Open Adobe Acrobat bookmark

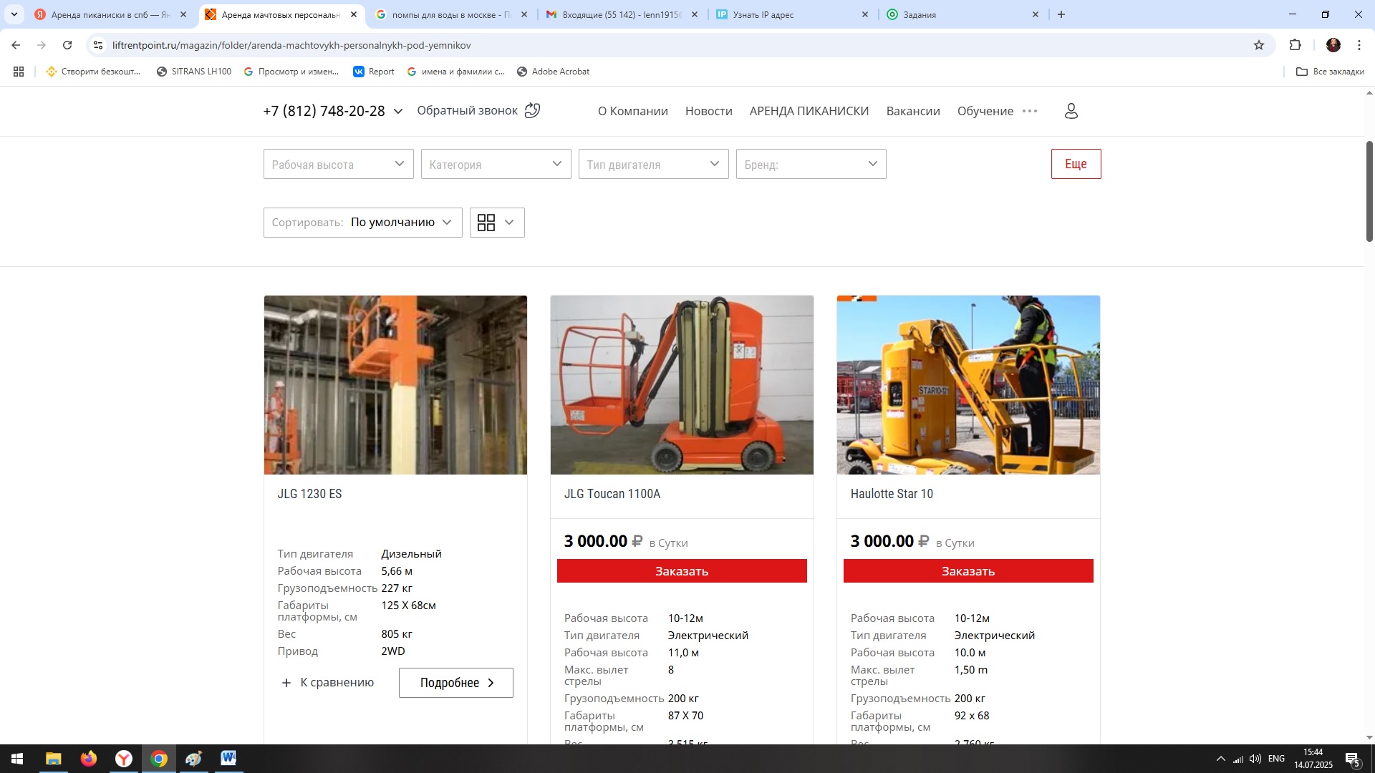tap(553, 72)
